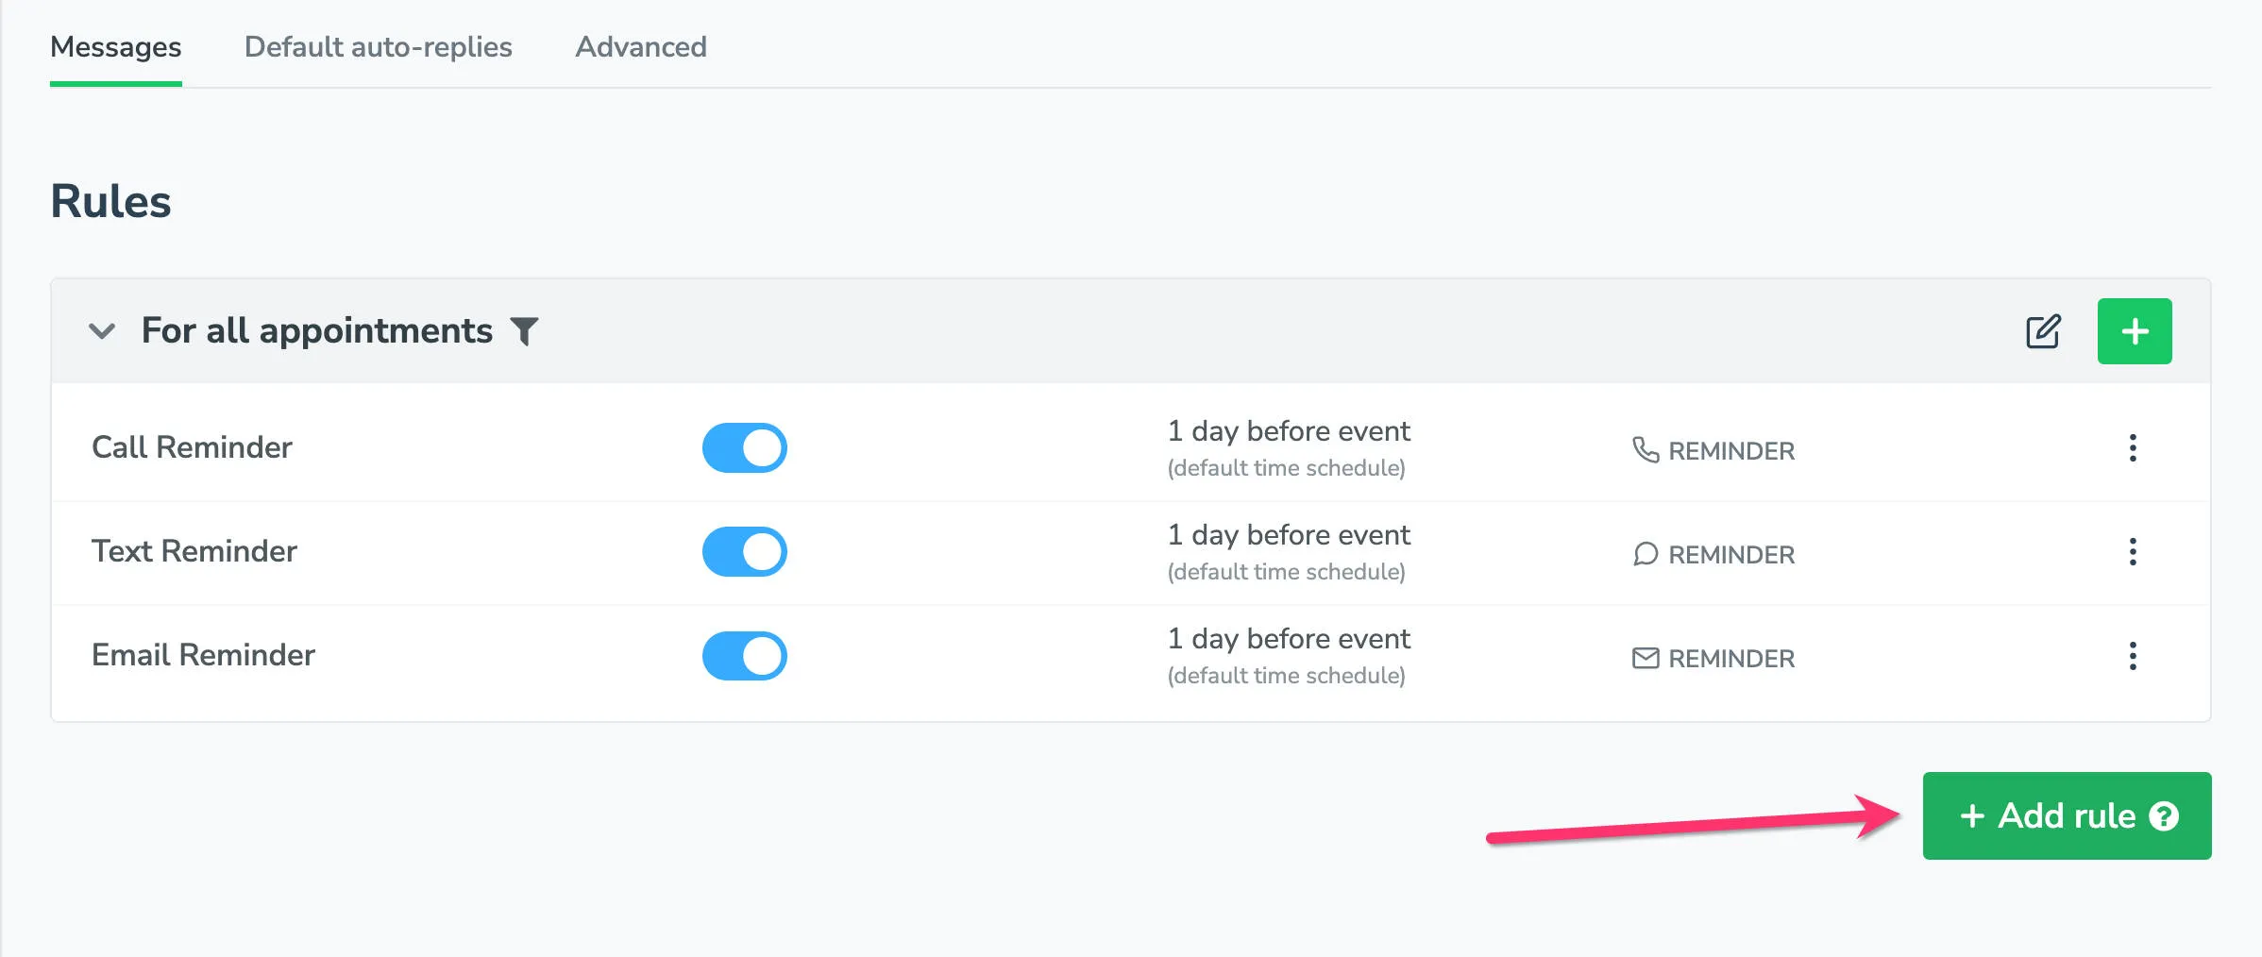
Task: Click the Add rule button
Action: click(x=2066, y=815)
